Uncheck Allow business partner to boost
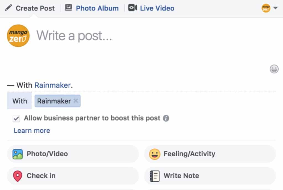 pyautogui.click(x=16, y=119)
